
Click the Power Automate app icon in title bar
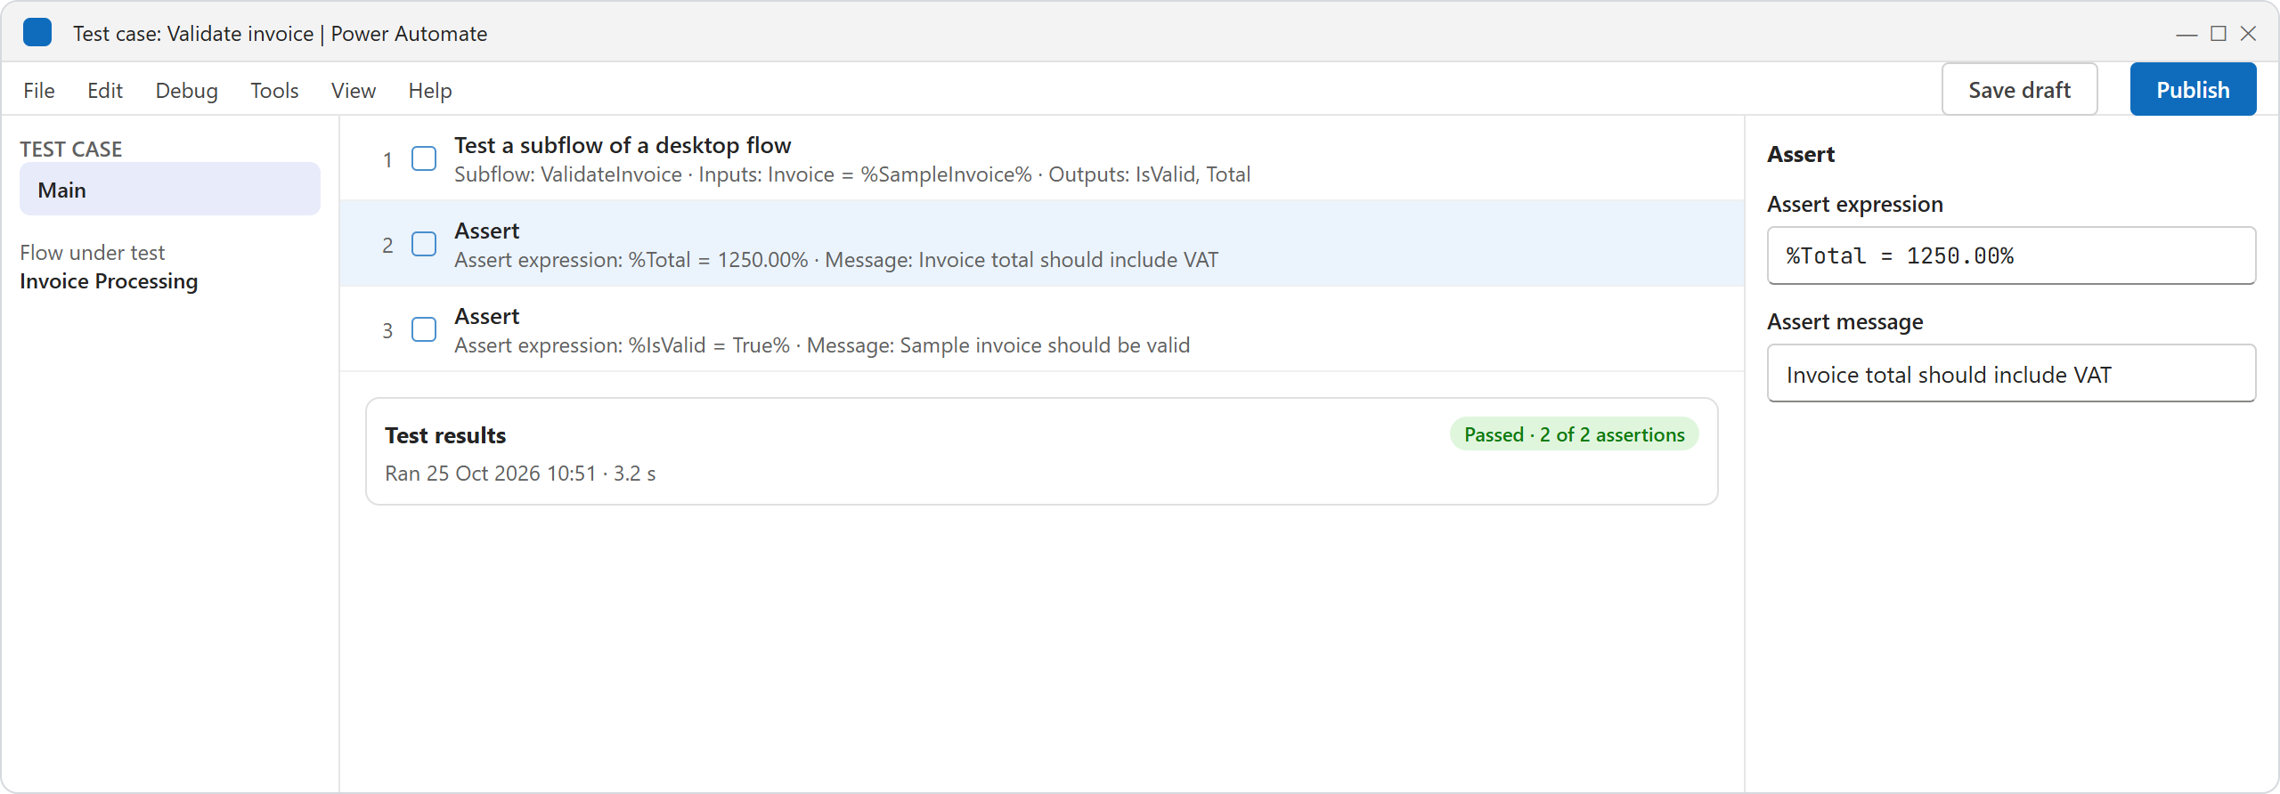click(37, 33)
